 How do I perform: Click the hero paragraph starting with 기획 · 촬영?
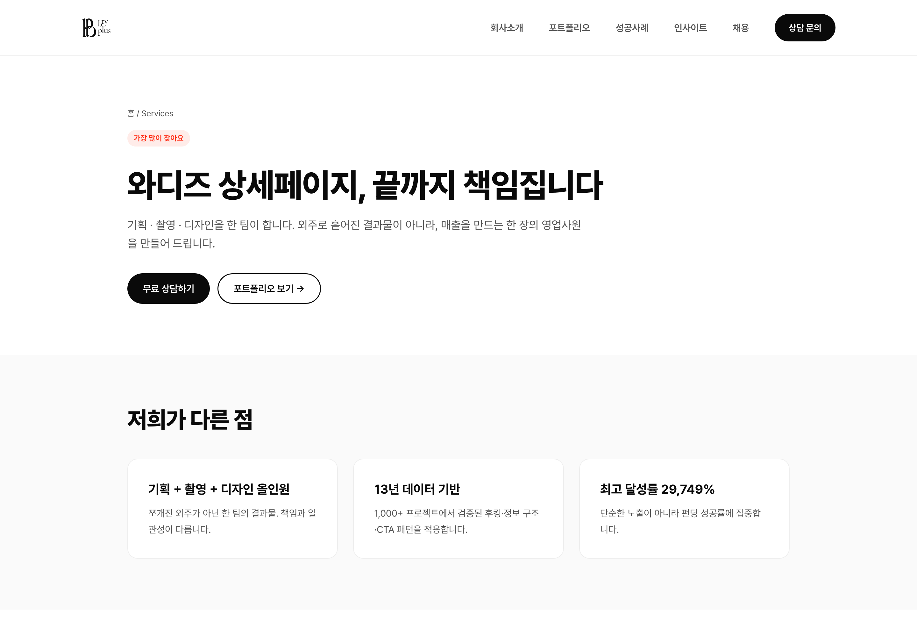pos(354,234)
